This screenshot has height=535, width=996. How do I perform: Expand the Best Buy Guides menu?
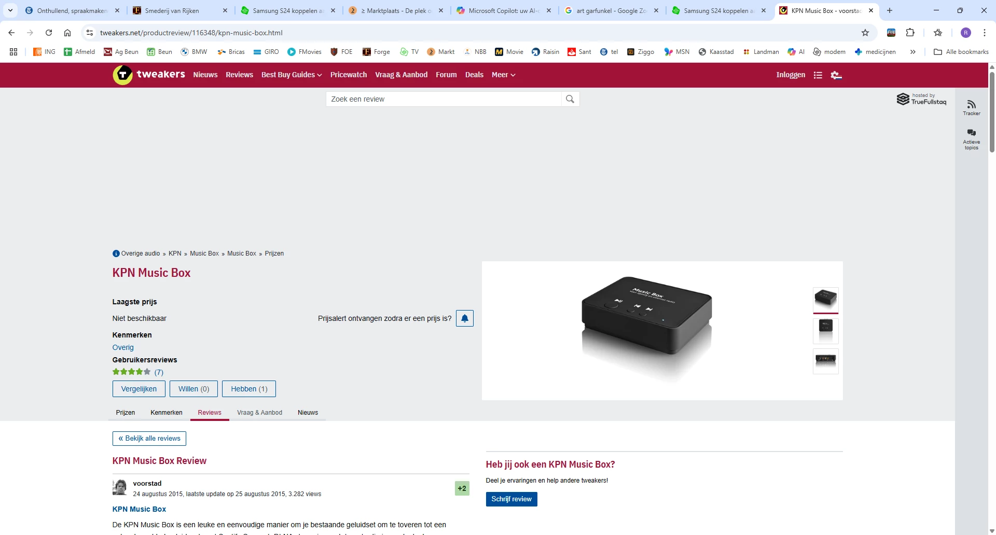coord(292,75)
